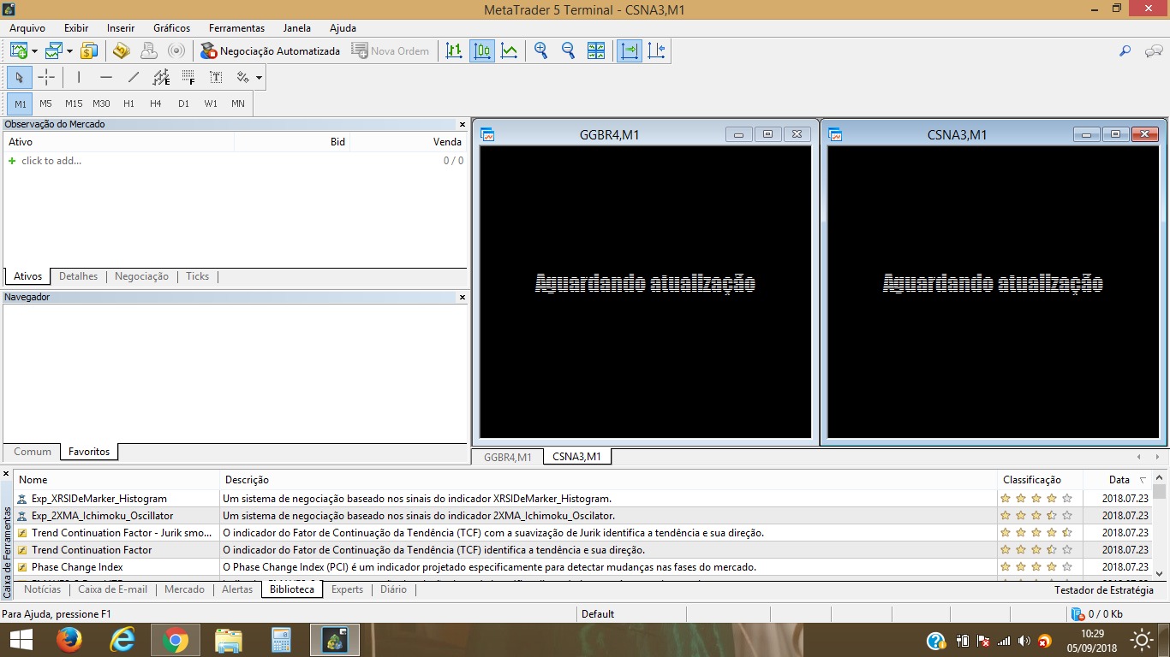Screen dimensions: 1170x657
Task: Toggle chart auto scroll off
Action: point(630,50)
